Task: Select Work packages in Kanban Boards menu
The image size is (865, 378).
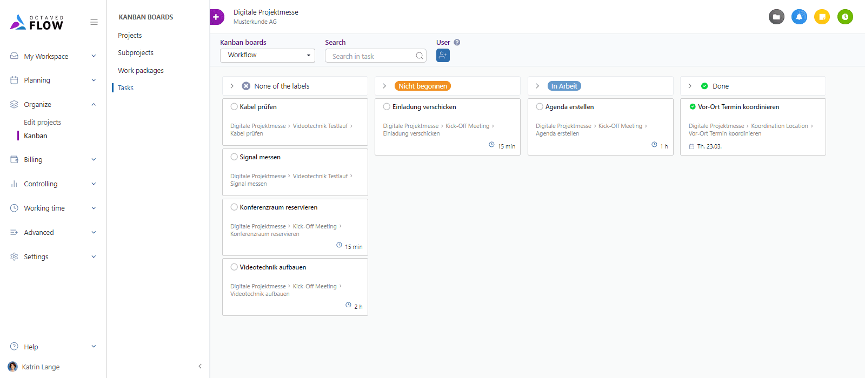Action: pos(141,71)
